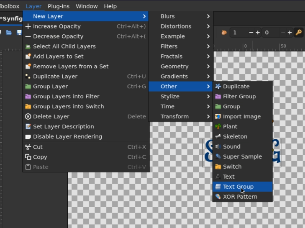Click the Disable Layer Rendering icon

[x=28, y=137]
